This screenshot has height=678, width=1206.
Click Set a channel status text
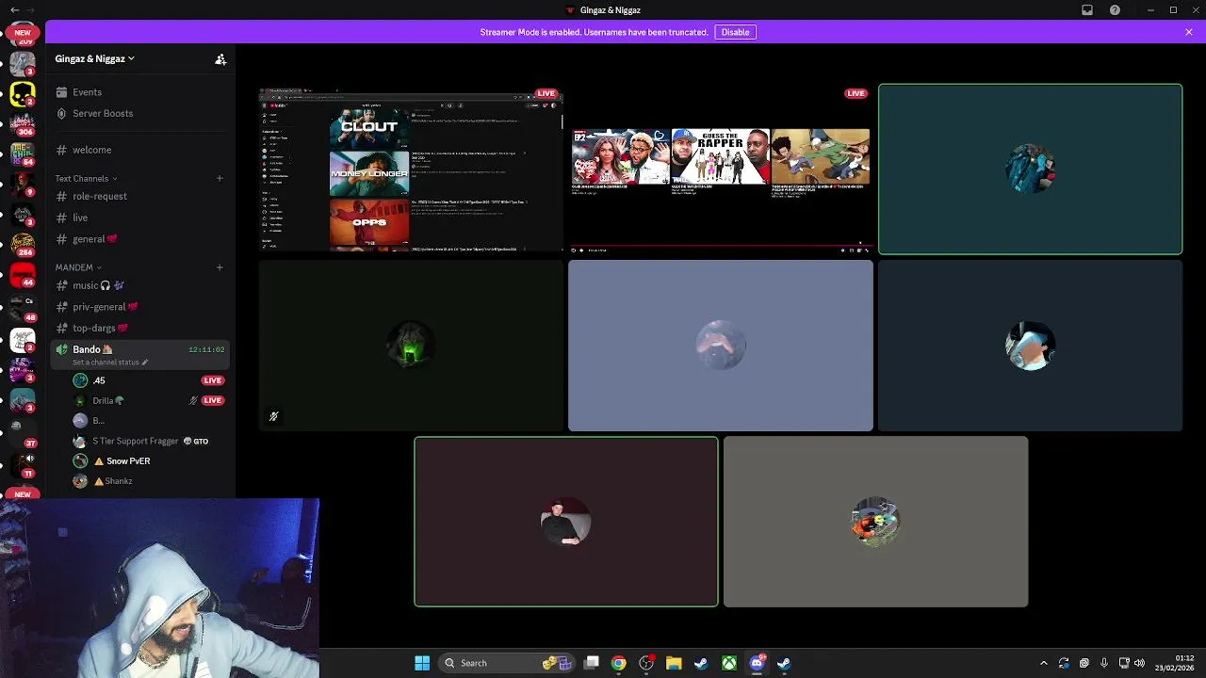coord(106,363)
